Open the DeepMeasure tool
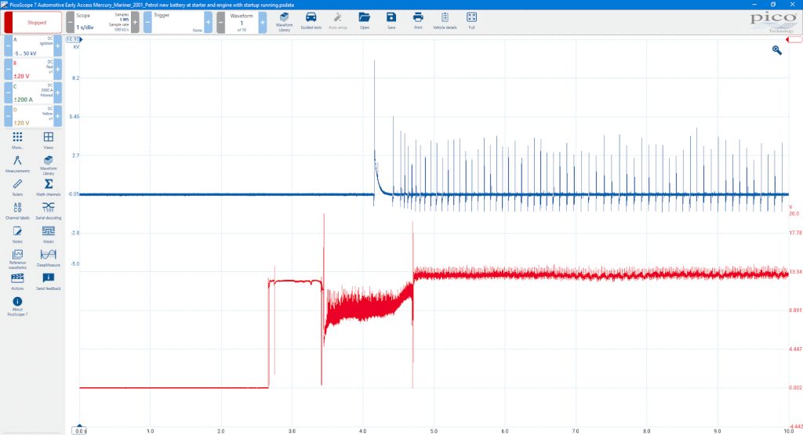Screen dimensions: 803x435 48,258
